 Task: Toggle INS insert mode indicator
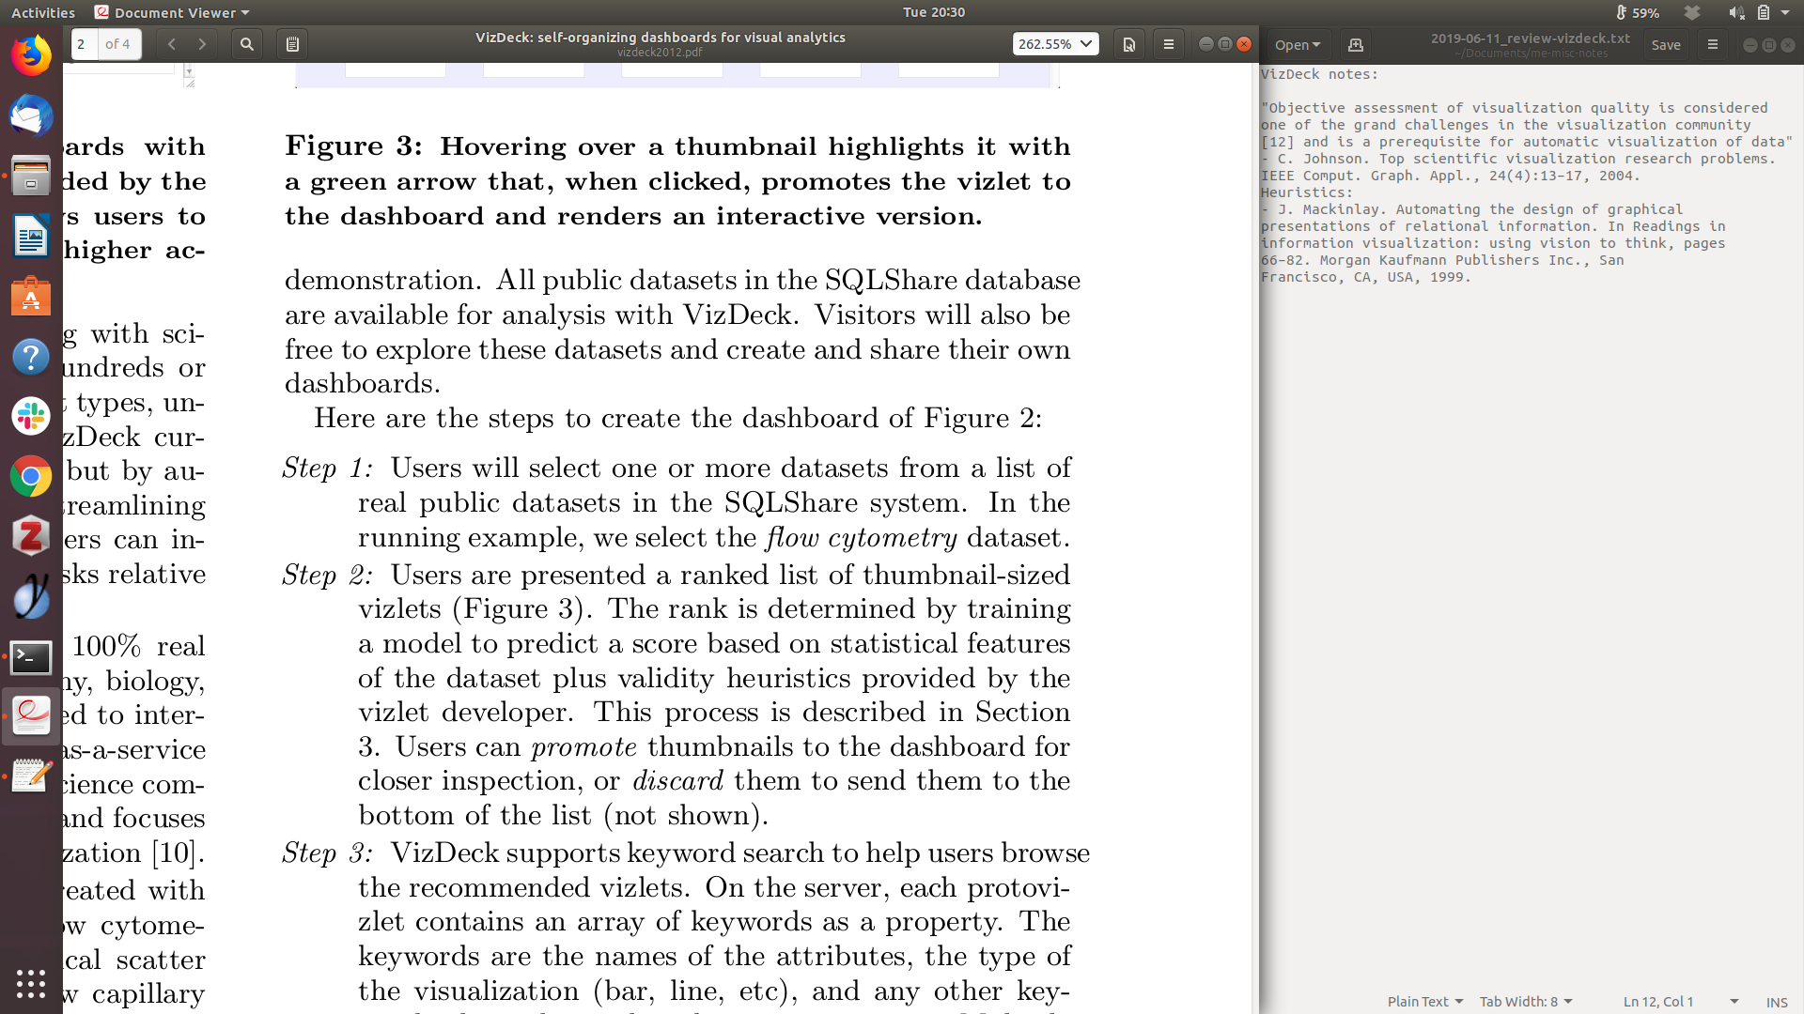pyautogui.click(x=1776, y=1002)
